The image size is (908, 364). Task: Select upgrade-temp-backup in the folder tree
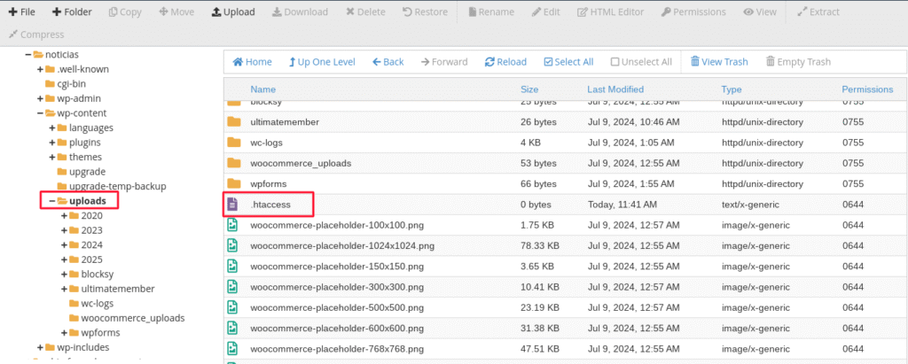(118, 186)
